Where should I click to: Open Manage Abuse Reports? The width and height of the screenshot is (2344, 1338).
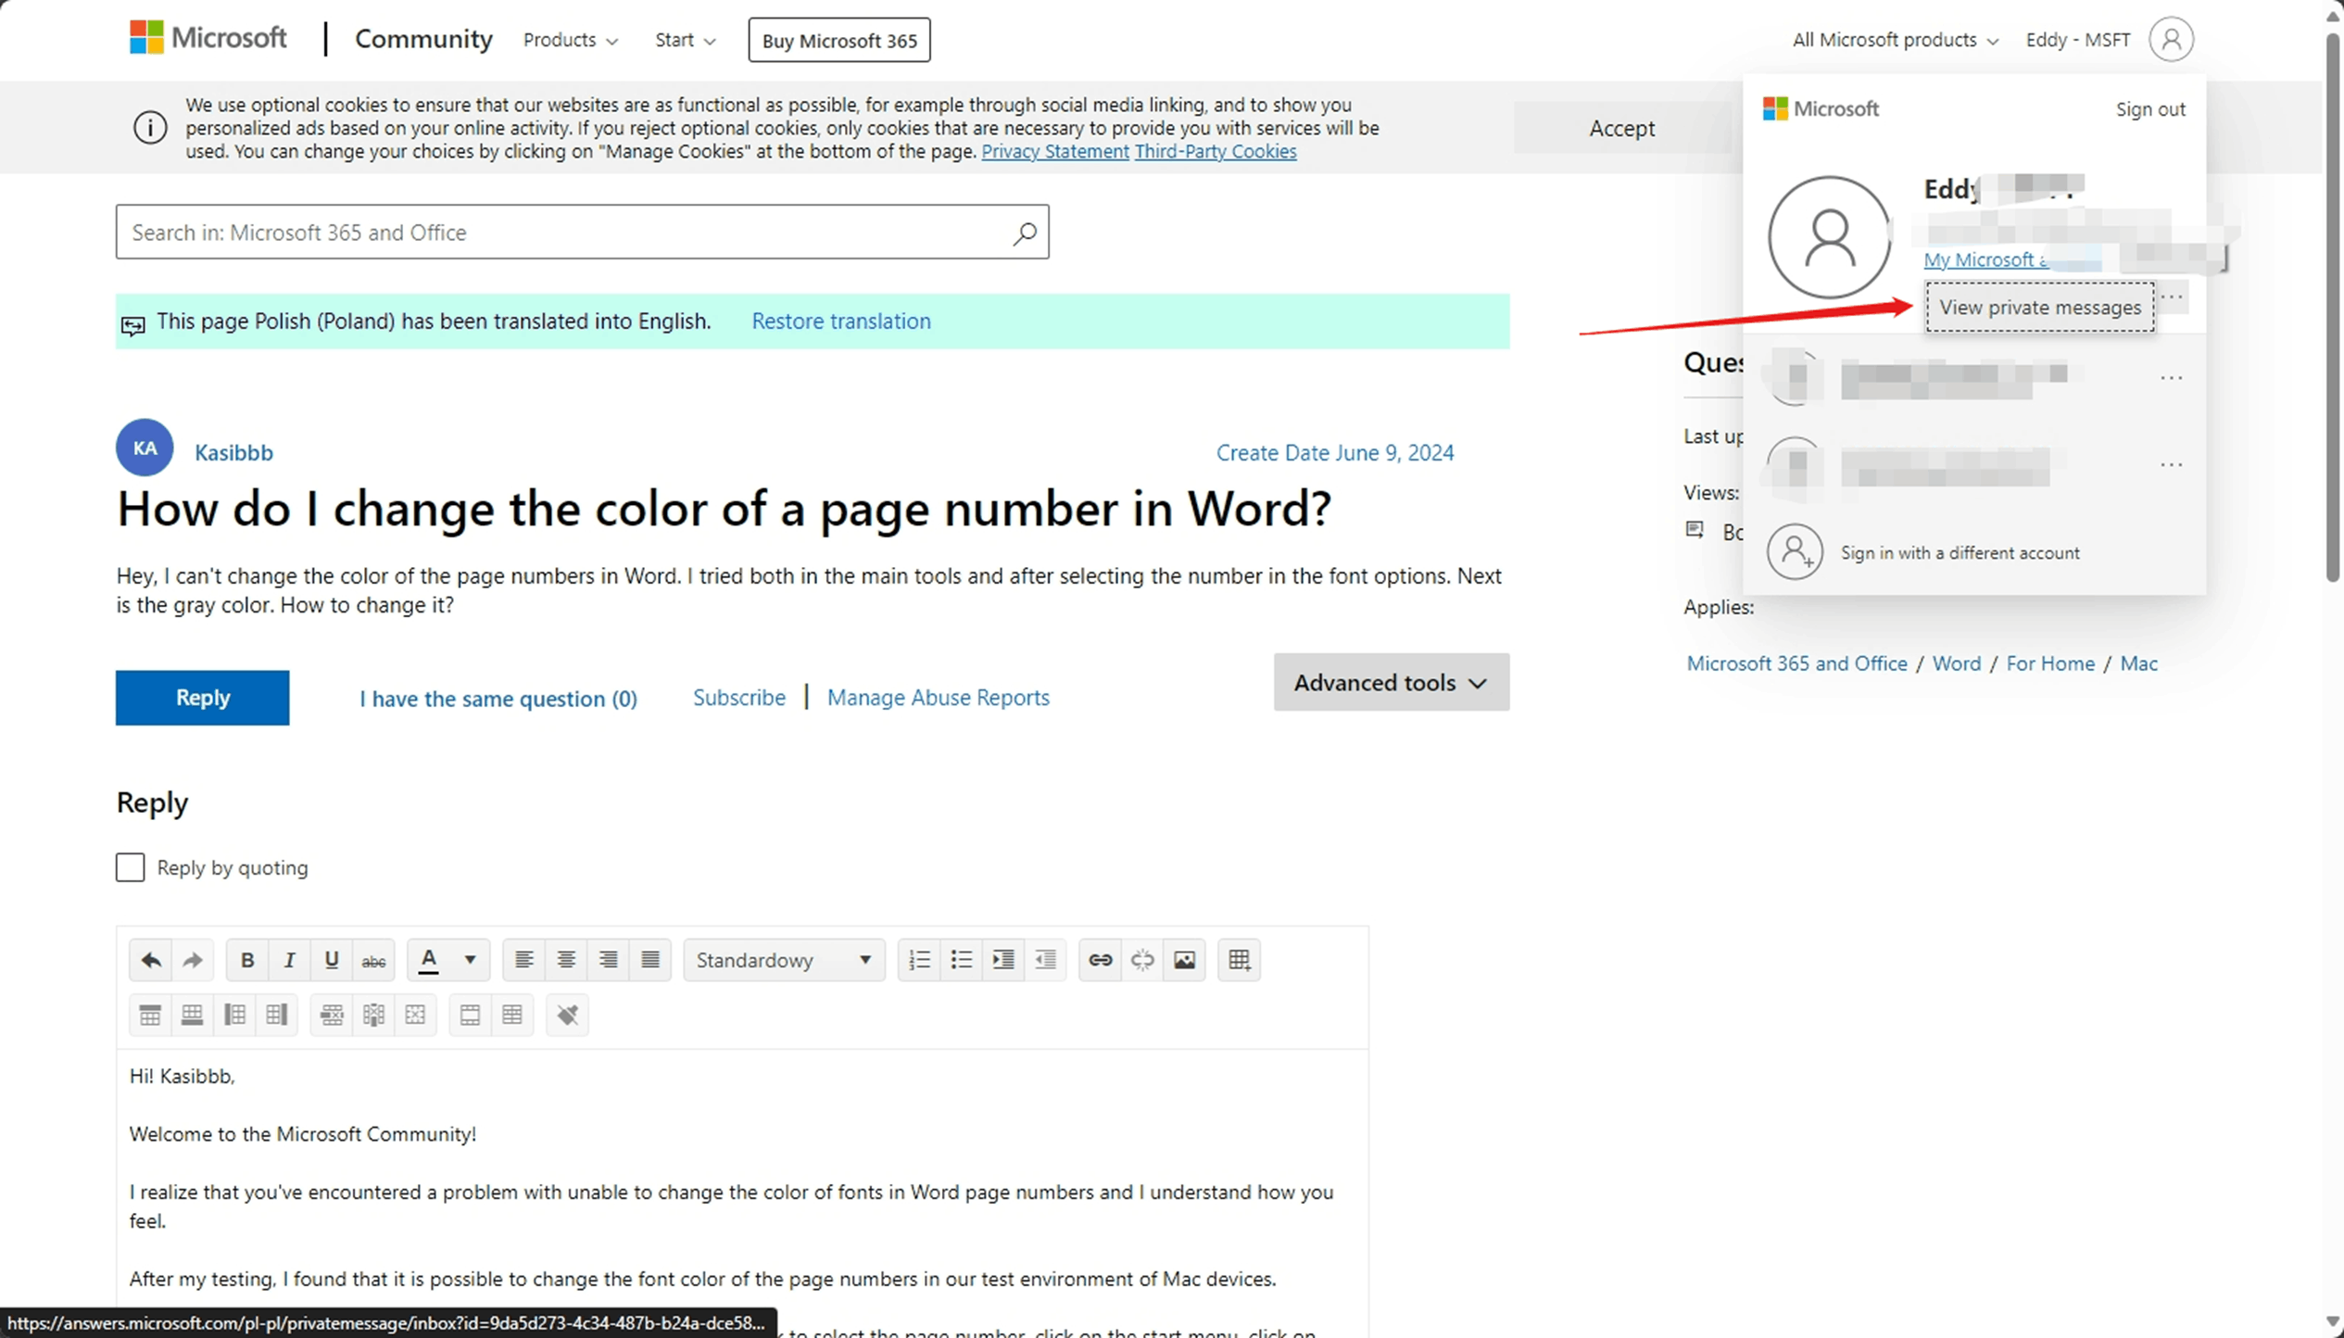point(939,697)
